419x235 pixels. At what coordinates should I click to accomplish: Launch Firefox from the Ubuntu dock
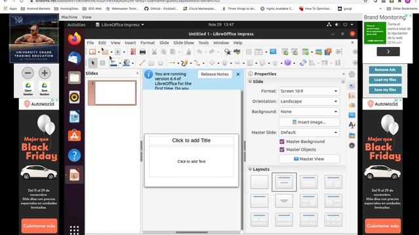(74, 39)
